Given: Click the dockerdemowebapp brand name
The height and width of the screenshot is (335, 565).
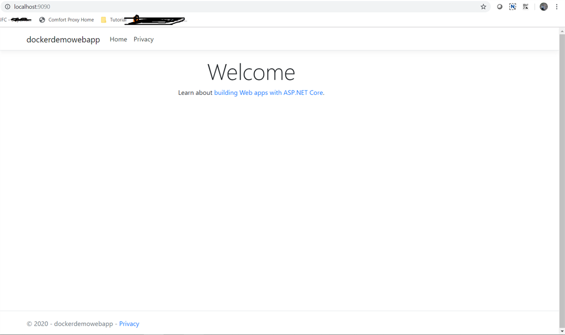Looking at the screenshot, I should click(x=63, y=39).
